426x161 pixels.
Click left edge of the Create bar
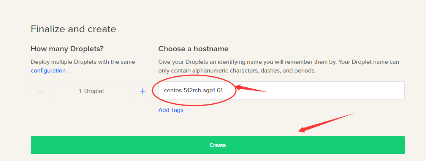35,145
